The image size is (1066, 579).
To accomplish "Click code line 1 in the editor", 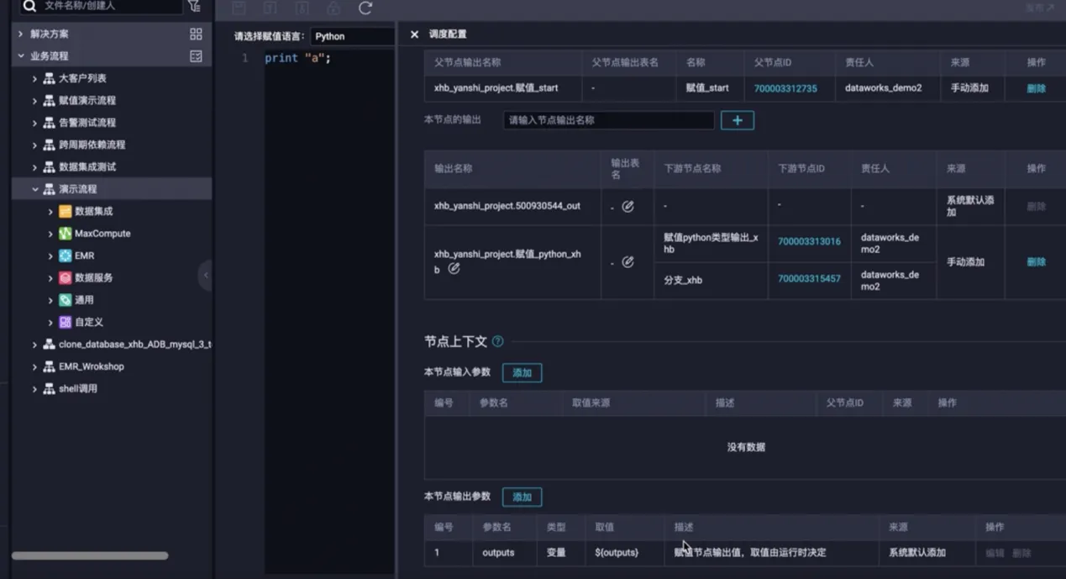I will click(297, 58).
